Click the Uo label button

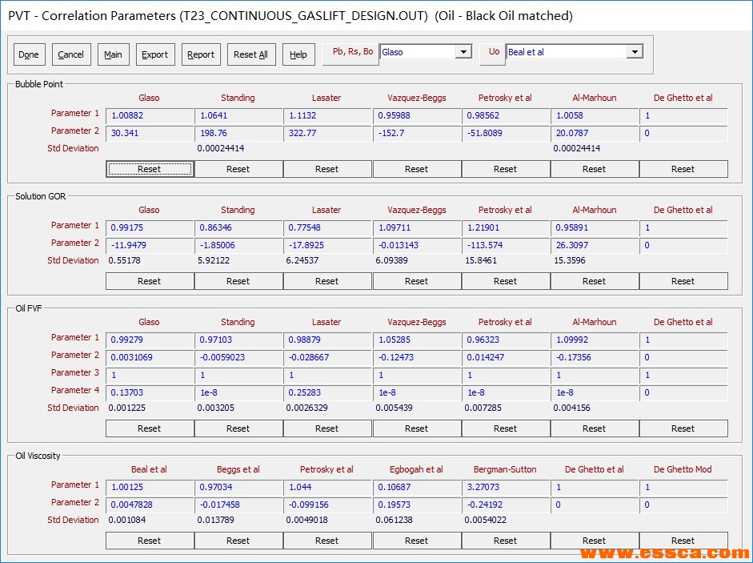pyautogui.click(x=494, y=52)
